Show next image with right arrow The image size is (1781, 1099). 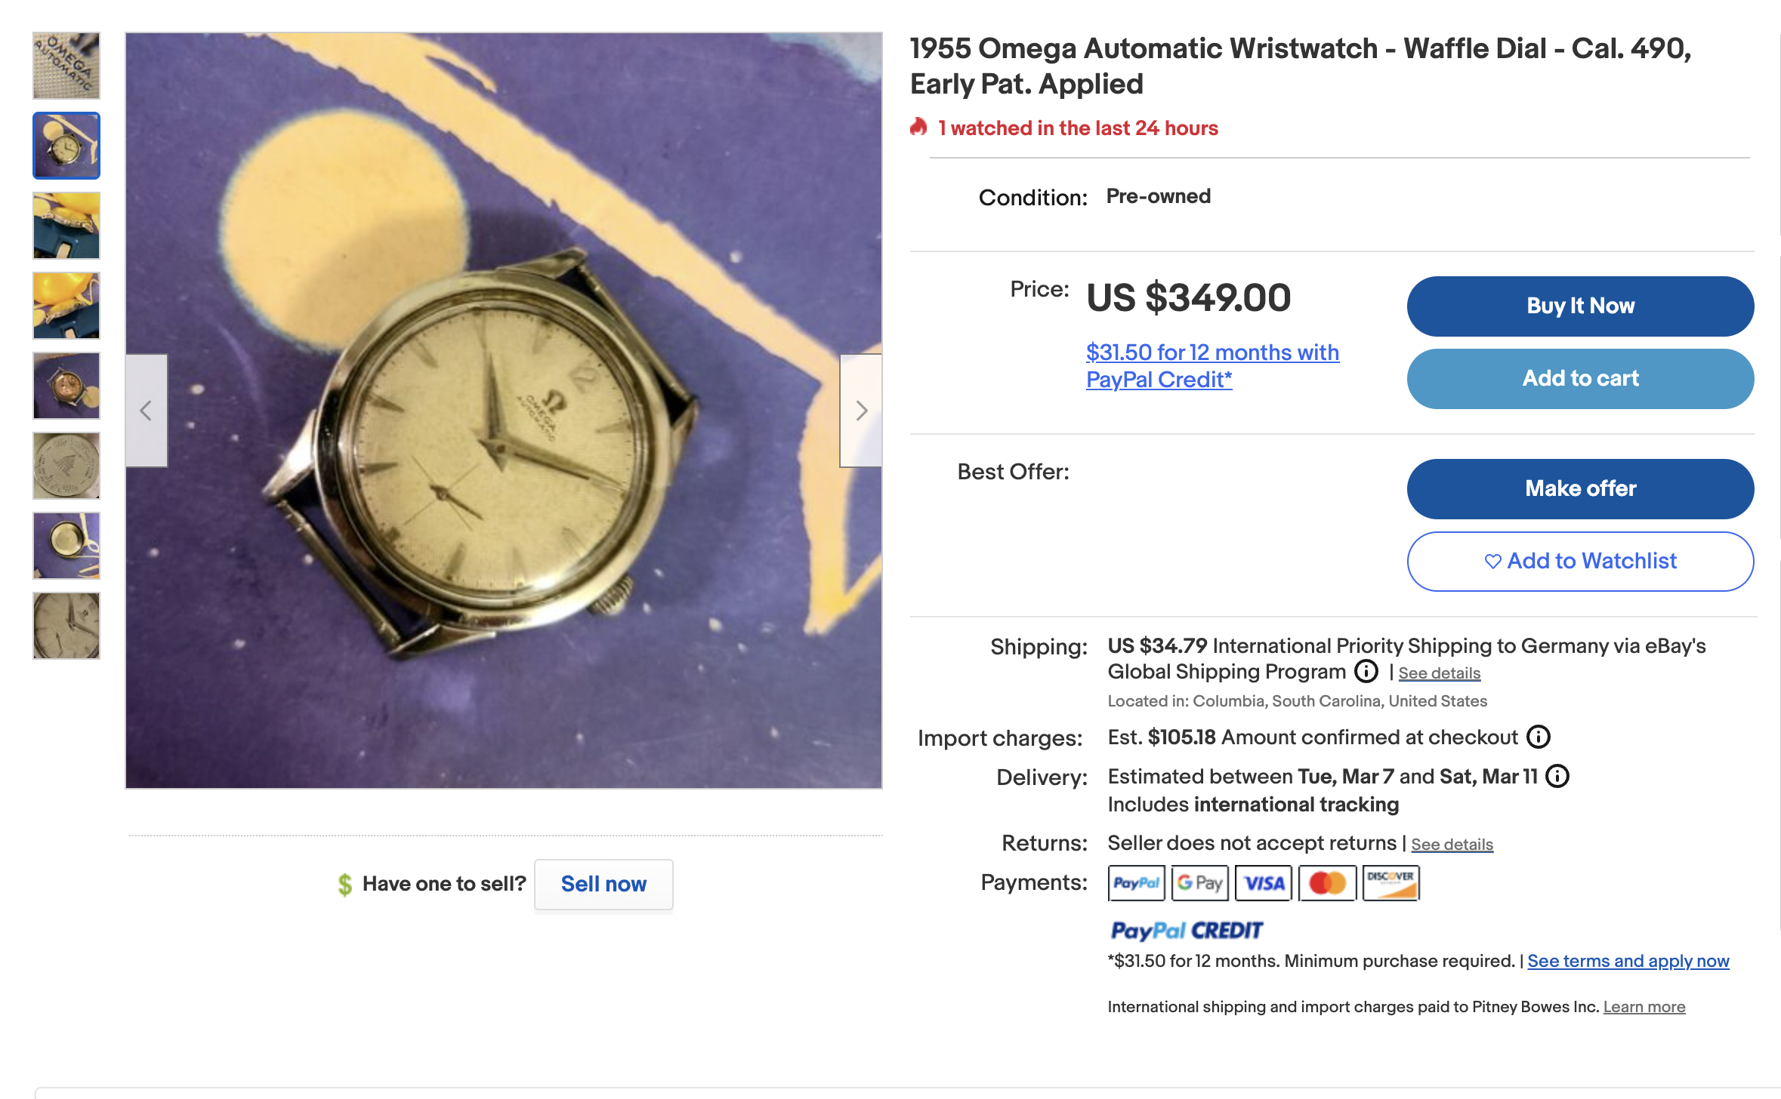[x=861, y=411]
